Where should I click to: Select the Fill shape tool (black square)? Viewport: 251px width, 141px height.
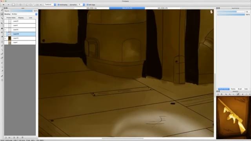coord(2,29)
